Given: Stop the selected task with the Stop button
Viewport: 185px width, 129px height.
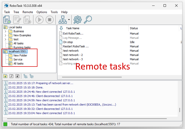Looking at the screenshot, I should tap(50, 20).
